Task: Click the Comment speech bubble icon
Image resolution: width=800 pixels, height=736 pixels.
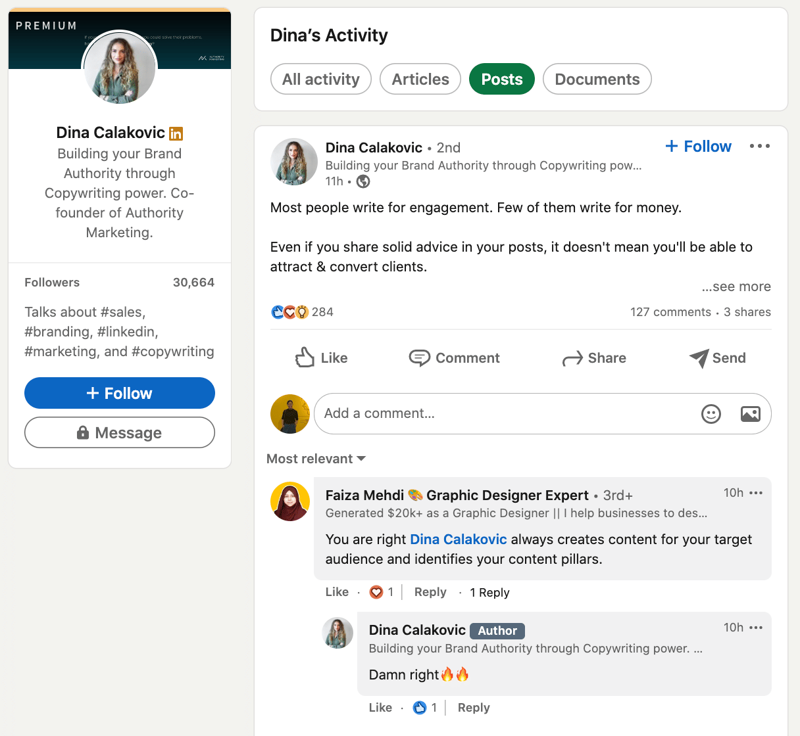Action: pos(419,357)
